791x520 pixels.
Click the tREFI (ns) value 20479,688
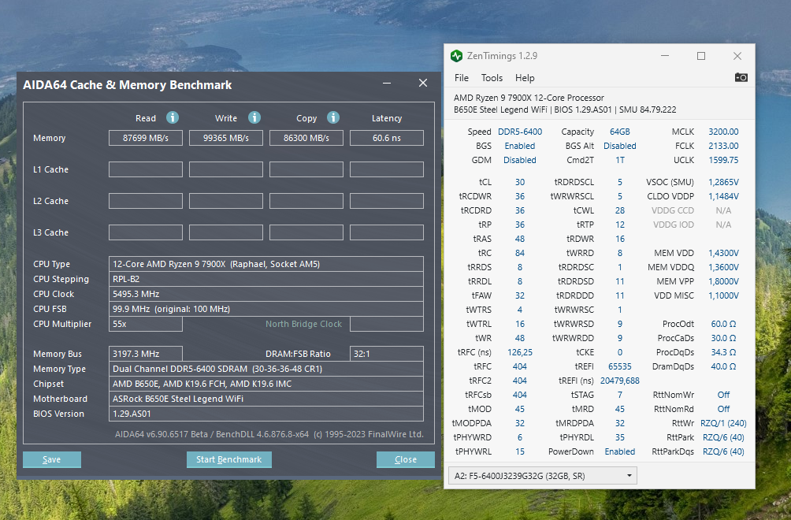click(x=620, y=381)
